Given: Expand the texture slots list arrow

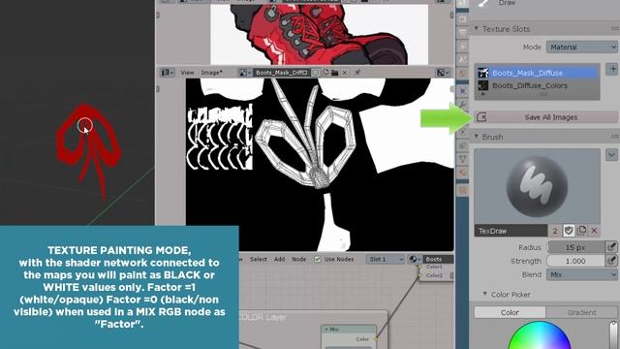Looking at the screenshot, I should (482, 94).
